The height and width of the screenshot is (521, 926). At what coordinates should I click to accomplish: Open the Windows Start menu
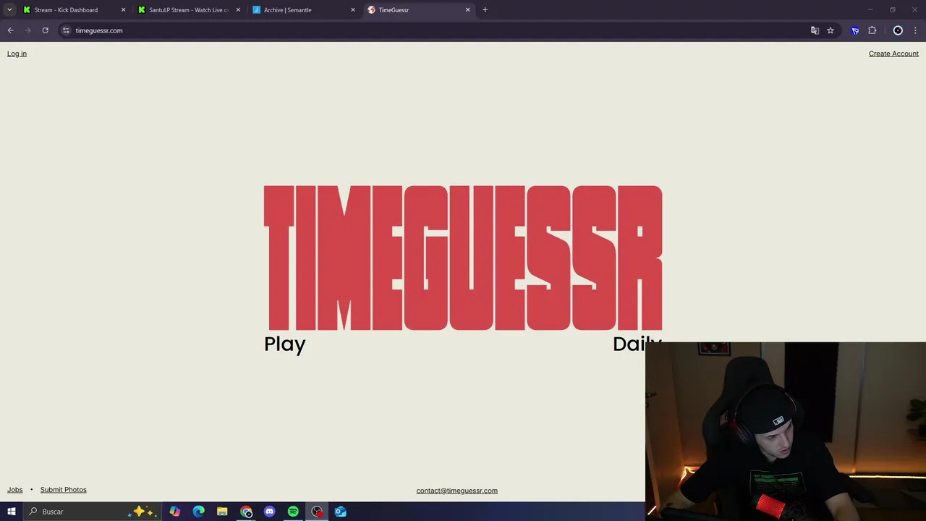coord(11,512)
